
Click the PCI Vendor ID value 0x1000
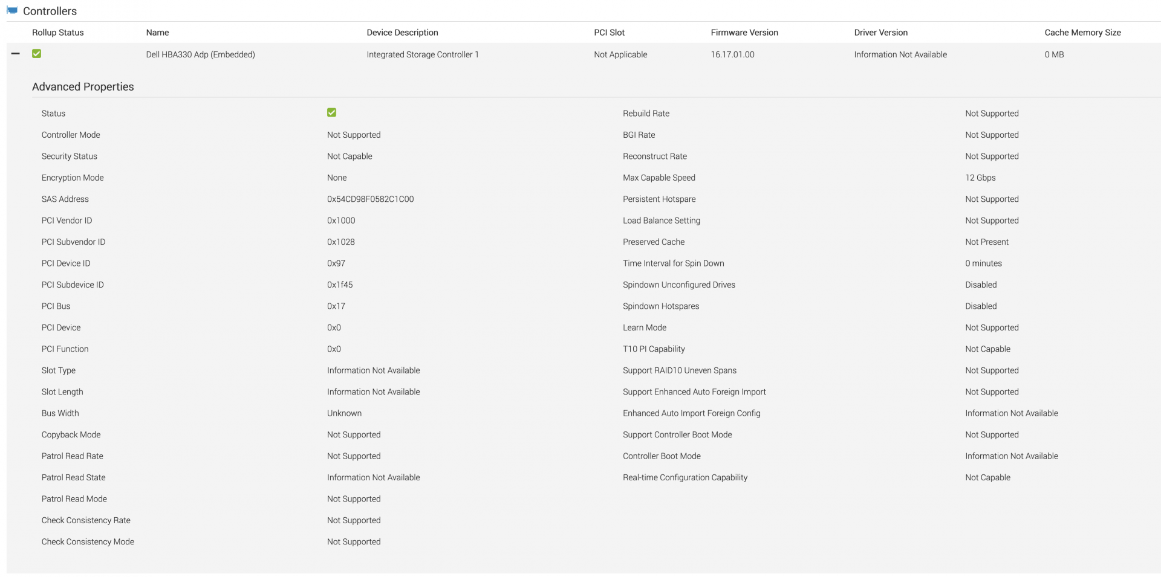[341, 221]
